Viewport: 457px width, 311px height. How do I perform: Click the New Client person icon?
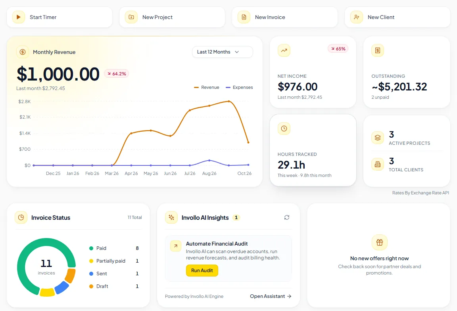pyautogui.click(x=357, y=17)
